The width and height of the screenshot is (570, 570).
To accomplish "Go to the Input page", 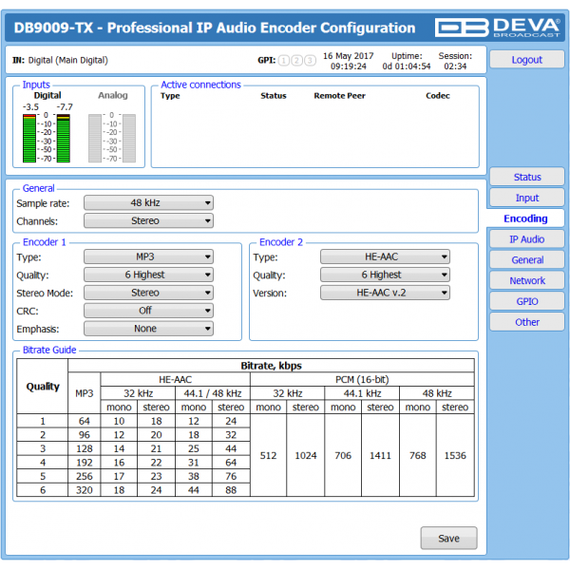I will coord(526,198).
